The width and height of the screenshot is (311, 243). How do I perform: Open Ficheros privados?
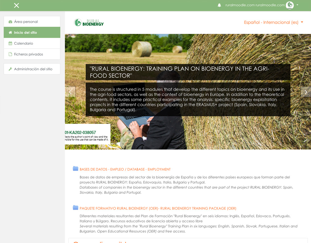32,54
